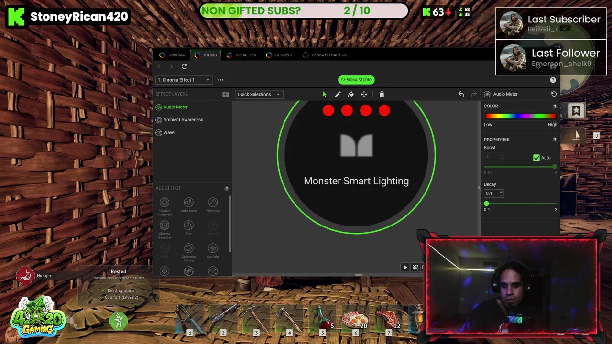This screenshot has height=344, width=612.
Task: Click the rainbow color gradient bar
Action: pyautogui.click(x=521, y=116)
